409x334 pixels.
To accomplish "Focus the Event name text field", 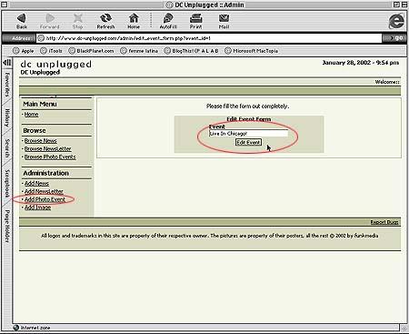I will (248, 134).
